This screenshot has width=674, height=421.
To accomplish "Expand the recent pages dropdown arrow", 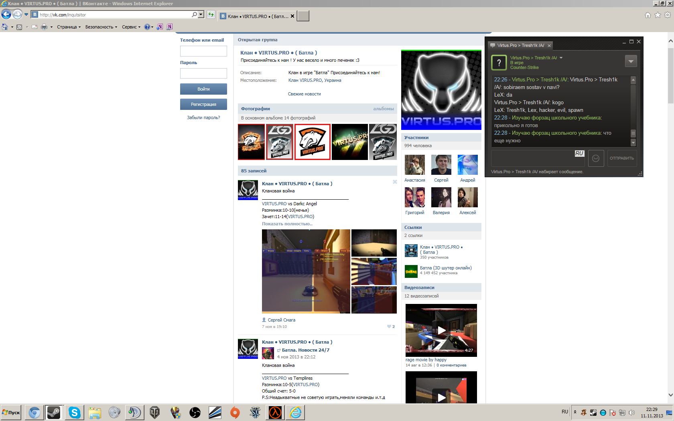I will pyautogui.click(x=26, y=14).
